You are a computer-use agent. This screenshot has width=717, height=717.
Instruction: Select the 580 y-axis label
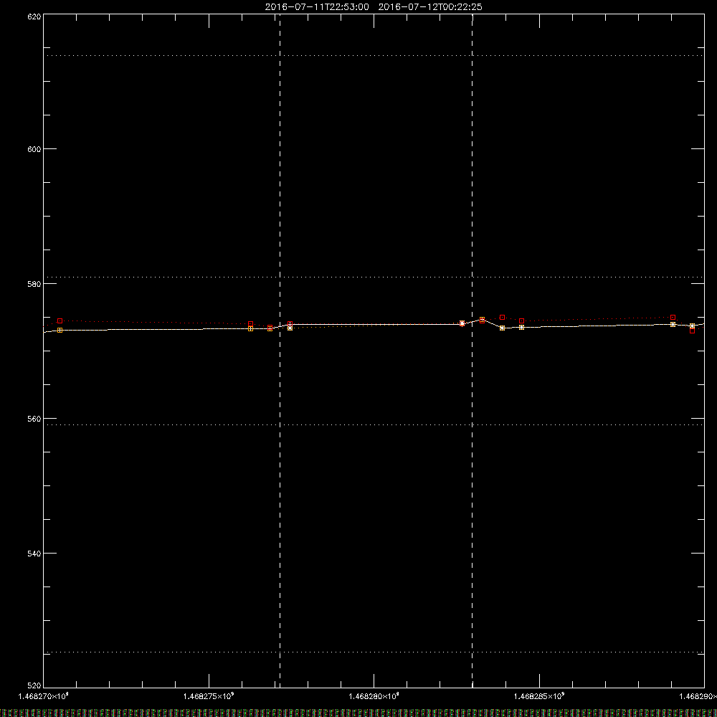coord(34,284)
